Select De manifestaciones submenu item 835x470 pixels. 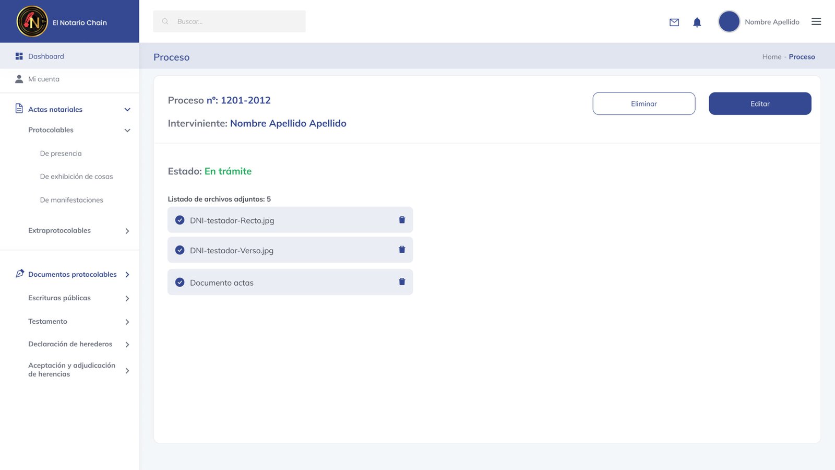point(71,200)
